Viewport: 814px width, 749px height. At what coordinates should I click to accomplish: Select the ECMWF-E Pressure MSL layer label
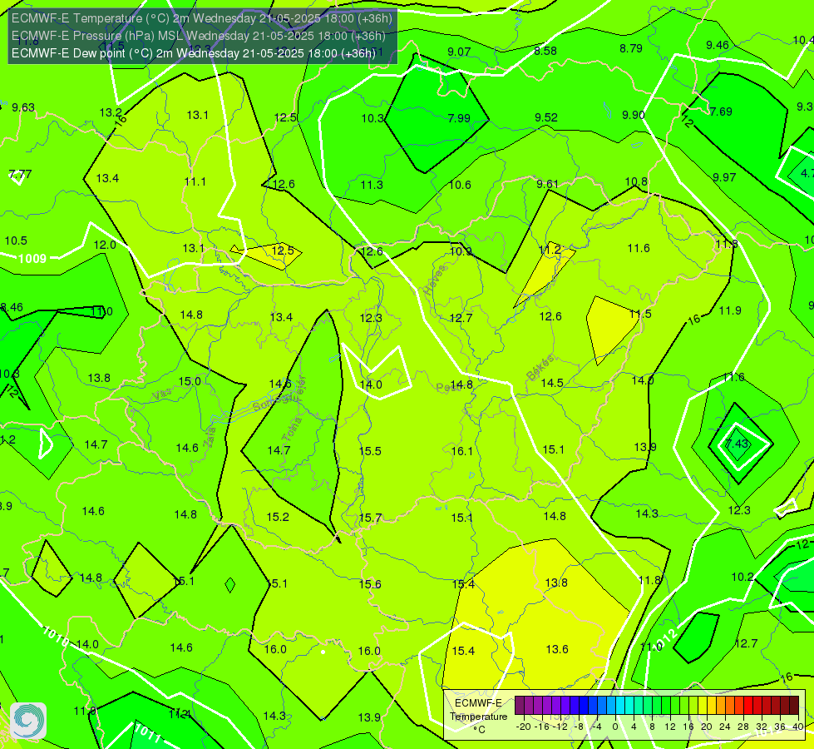199,36
